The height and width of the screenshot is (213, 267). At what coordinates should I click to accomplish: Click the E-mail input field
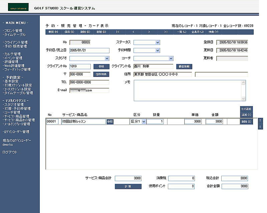(x=89, y=91)
